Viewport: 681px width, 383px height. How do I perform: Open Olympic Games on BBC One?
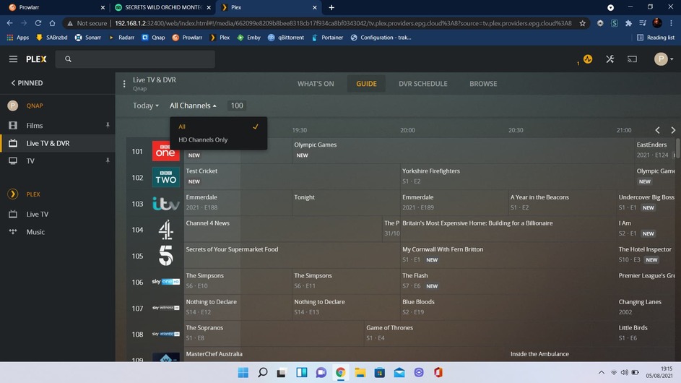(x=463, y=150)
